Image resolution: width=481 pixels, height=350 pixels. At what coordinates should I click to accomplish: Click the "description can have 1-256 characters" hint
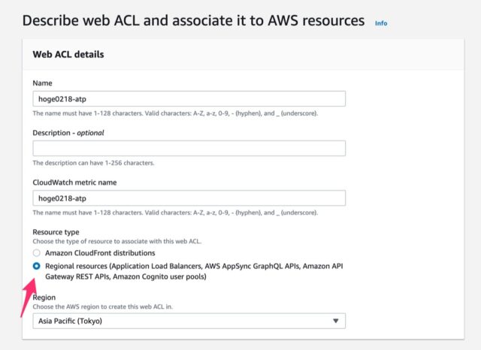(x=93, y=163)
